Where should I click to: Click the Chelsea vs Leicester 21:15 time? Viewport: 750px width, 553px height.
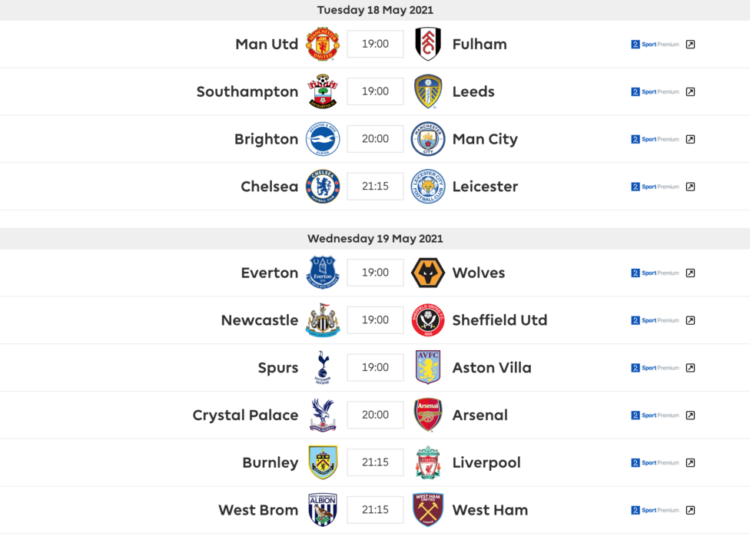(375, 187)
